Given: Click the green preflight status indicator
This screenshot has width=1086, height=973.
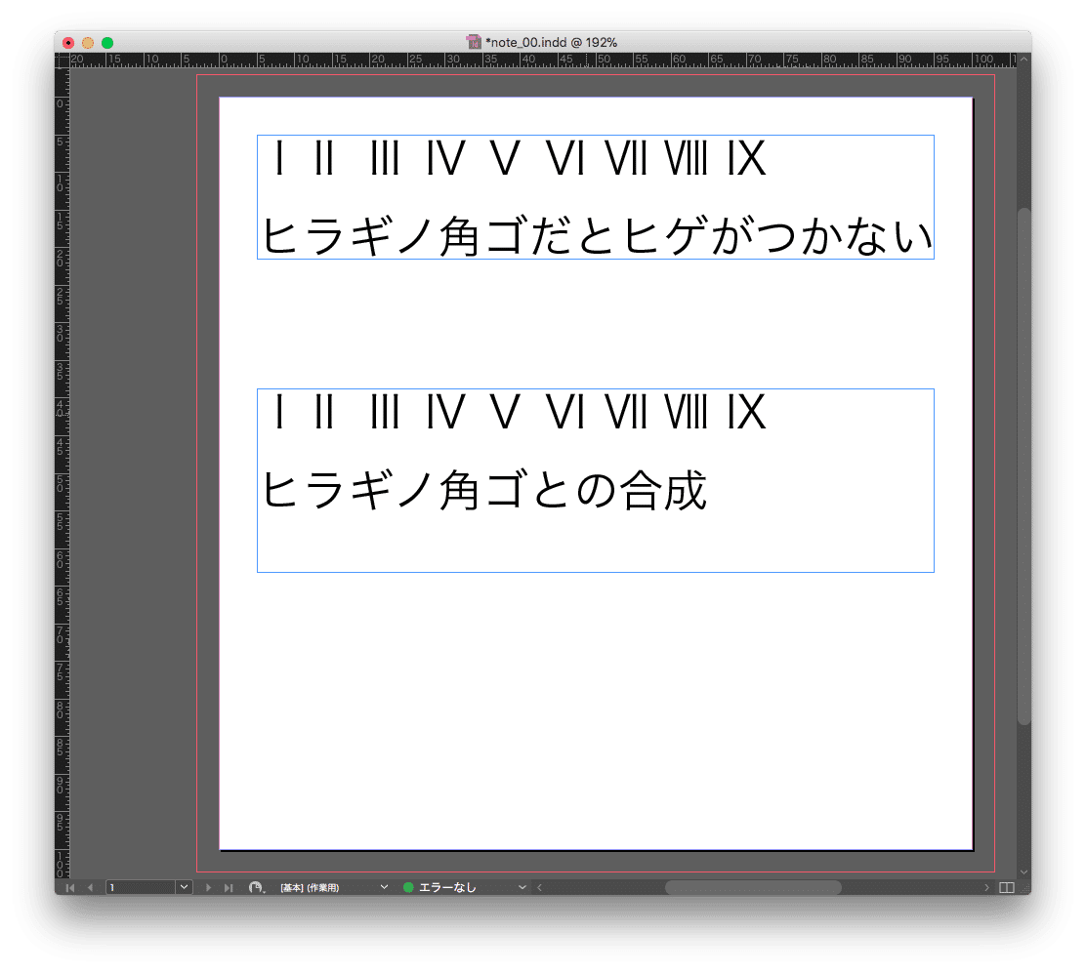Looking at the screenshot, I should pyautogui.click(x=408, y=887).
